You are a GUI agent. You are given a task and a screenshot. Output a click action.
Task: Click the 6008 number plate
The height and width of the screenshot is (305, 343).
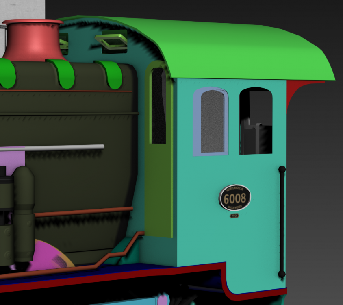pos(235,198)
